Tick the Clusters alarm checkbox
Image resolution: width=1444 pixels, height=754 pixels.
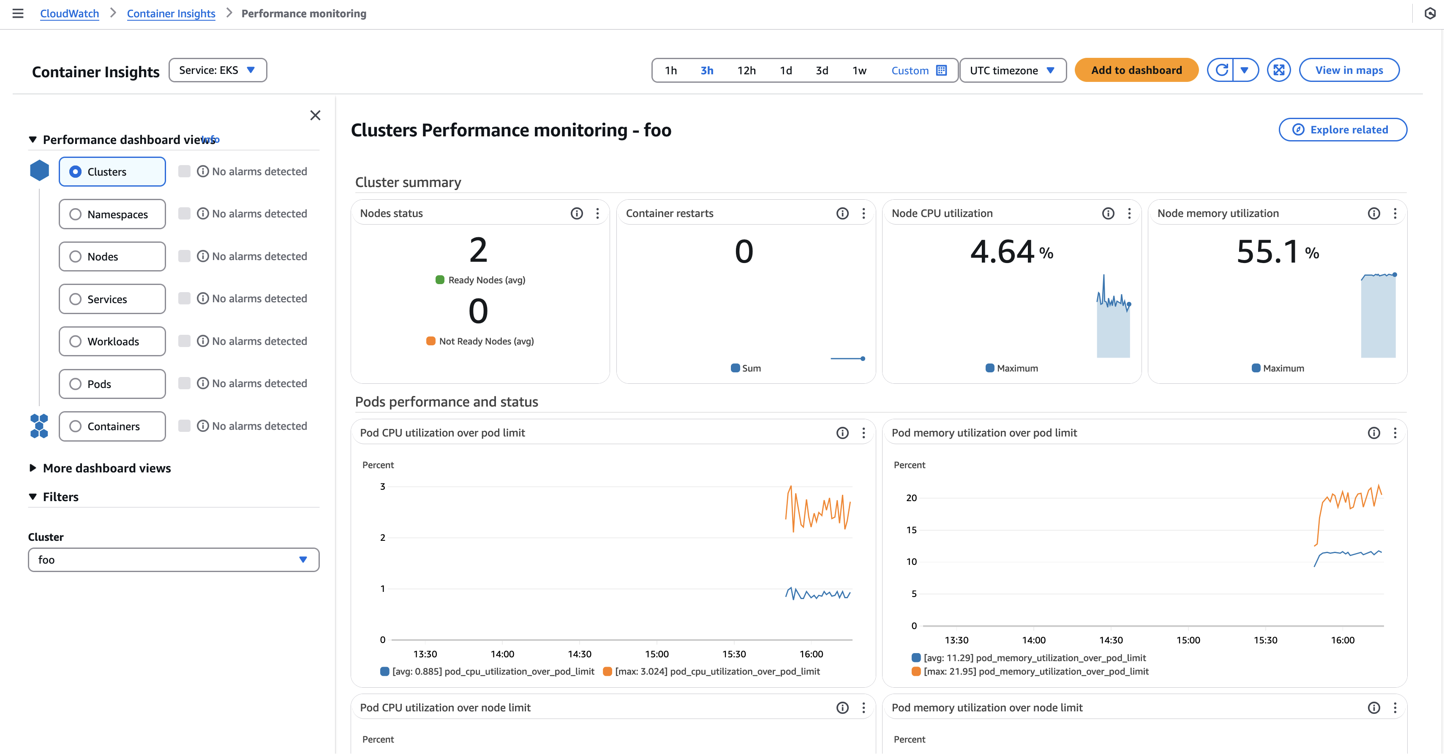(185, 171)
